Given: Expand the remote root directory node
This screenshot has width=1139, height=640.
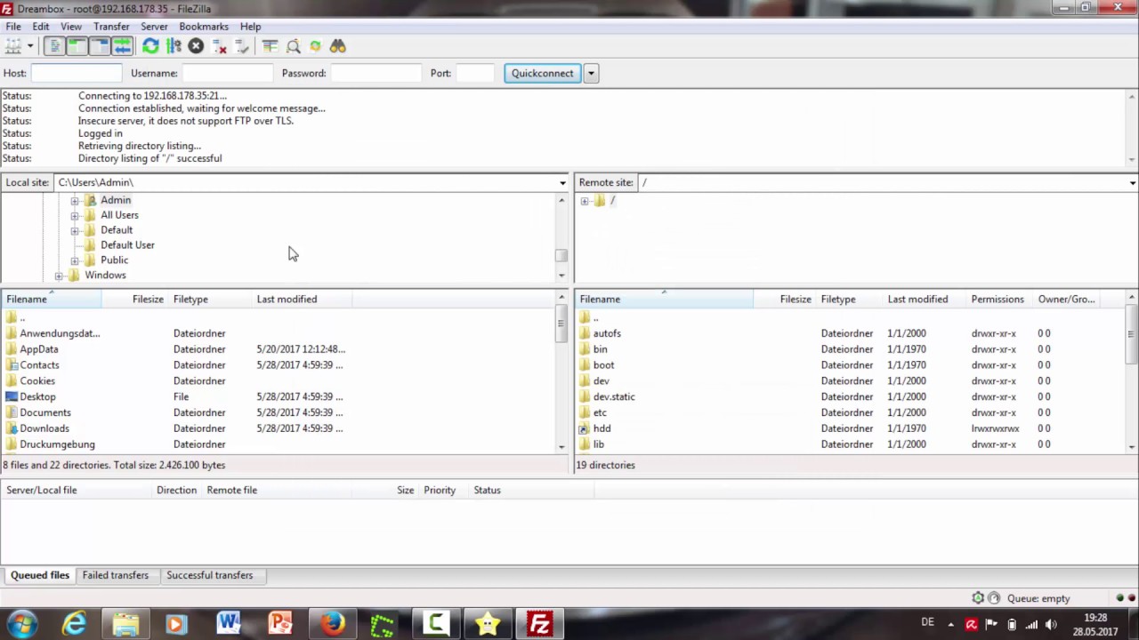Looking at the screenshot, I should 584,201.
